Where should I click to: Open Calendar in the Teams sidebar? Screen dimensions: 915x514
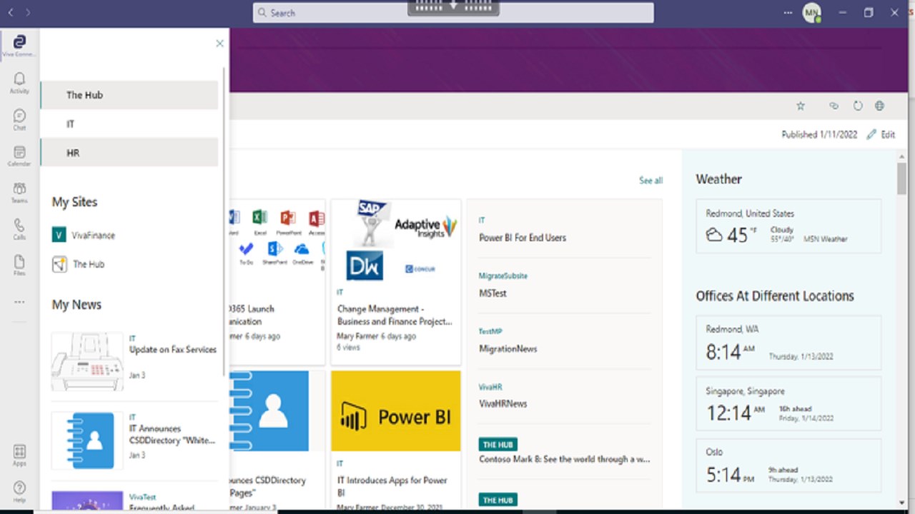tap(19, 156)
